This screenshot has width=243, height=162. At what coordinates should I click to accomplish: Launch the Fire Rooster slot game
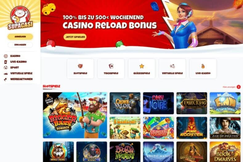[192, 128]
